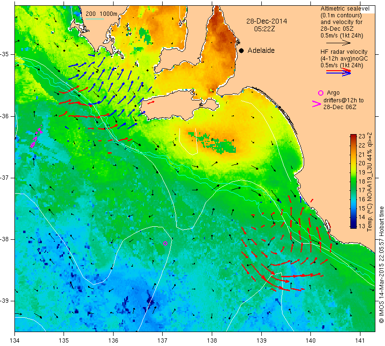Click the temperature color bar scale
The image size is (385, 346).
coord(353,181)
